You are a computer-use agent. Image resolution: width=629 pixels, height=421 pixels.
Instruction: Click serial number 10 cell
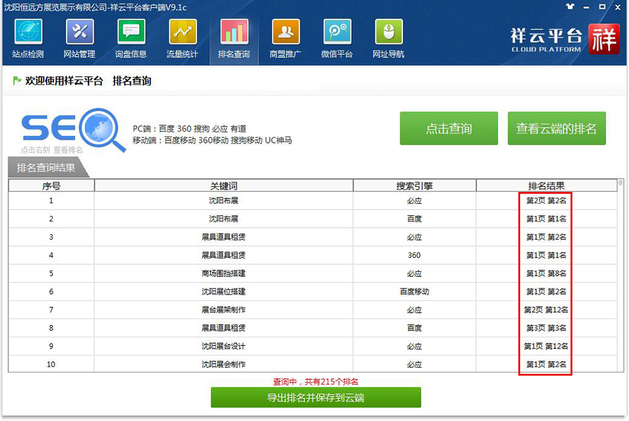52,364
